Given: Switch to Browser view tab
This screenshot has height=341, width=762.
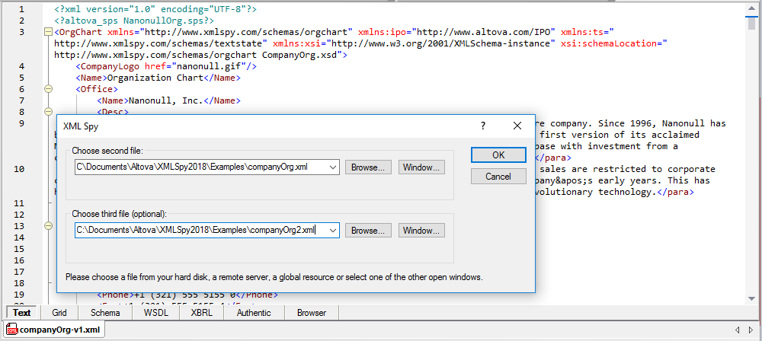Looking at the screenshot, I should coord(312,313).
